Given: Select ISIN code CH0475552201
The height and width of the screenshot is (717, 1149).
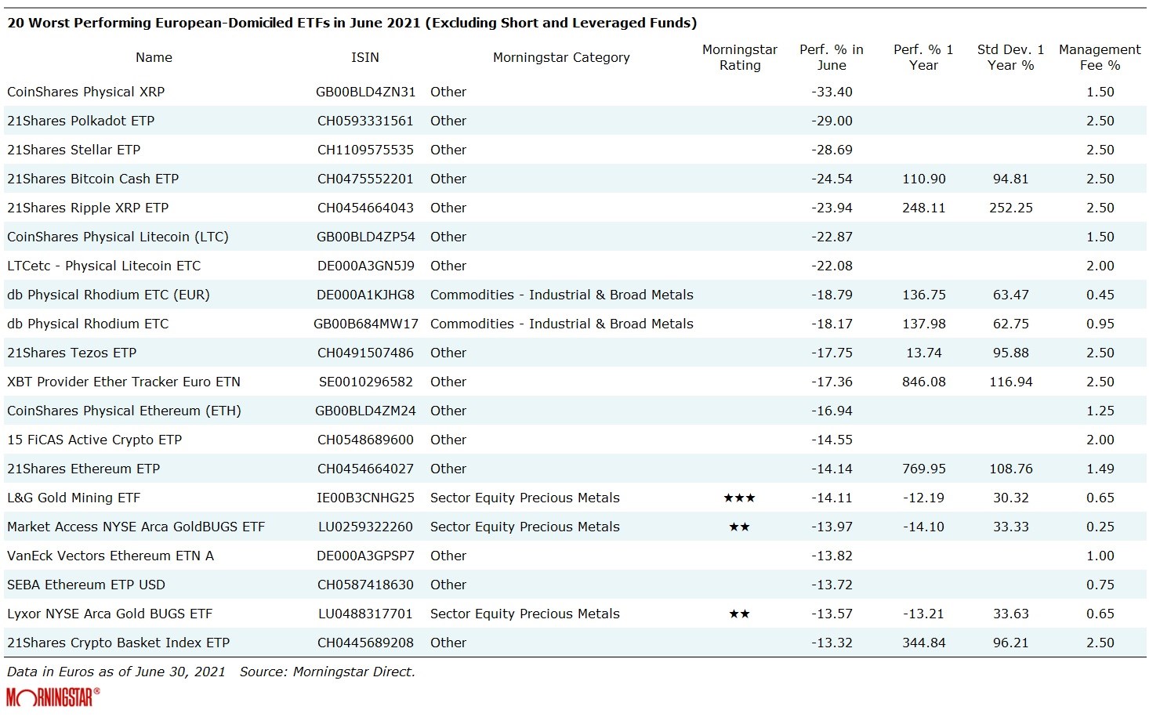Looking at the screenshot, I should tap(364, 179).
